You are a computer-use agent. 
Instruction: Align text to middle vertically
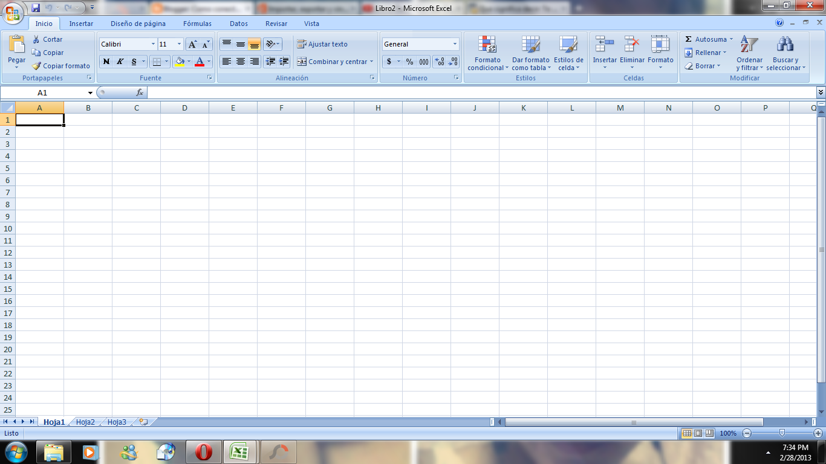[241, 44]
